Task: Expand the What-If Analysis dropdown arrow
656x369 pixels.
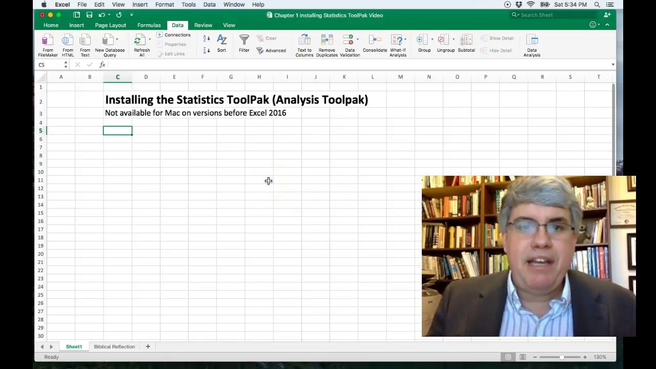Action: (405, 39)
